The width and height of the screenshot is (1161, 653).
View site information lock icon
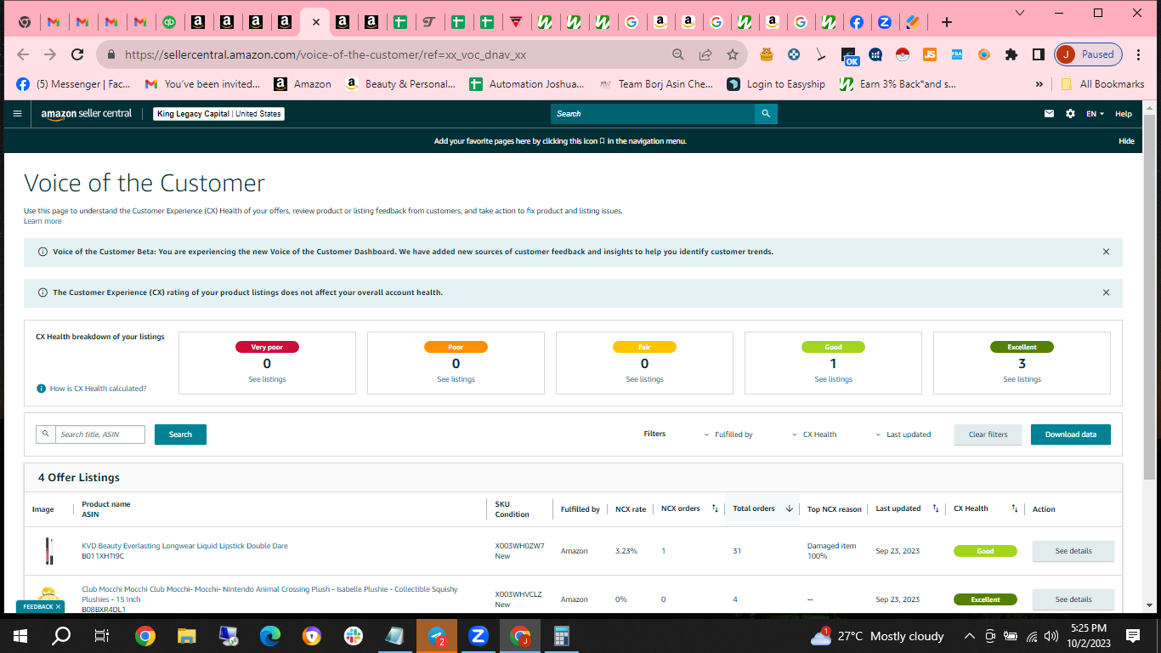(x=110, y=54)
